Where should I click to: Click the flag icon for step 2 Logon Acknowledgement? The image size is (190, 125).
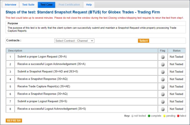pos(163,64)
